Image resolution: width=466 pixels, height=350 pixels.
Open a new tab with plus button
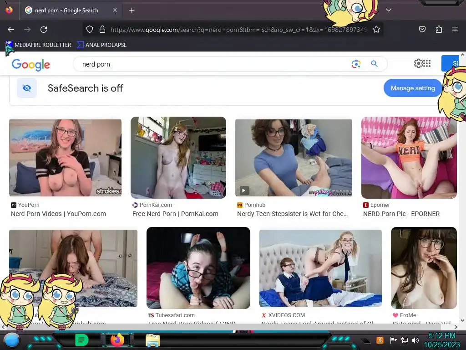click(x=132, y=10)
